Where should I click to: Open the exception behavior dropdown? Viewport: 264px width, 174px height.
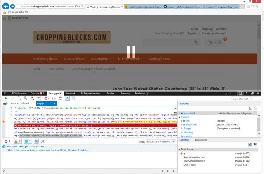coord(47,98)
